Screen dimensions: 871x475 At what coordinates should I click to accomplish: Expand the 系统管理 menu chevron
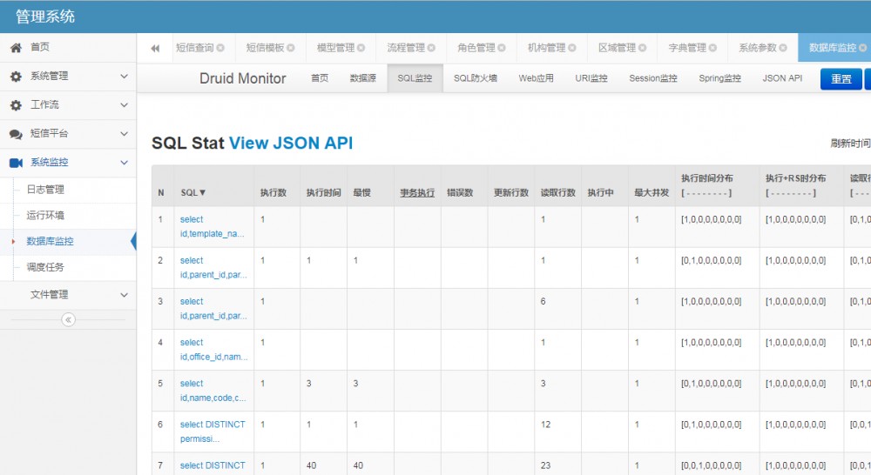click(124, 76)
